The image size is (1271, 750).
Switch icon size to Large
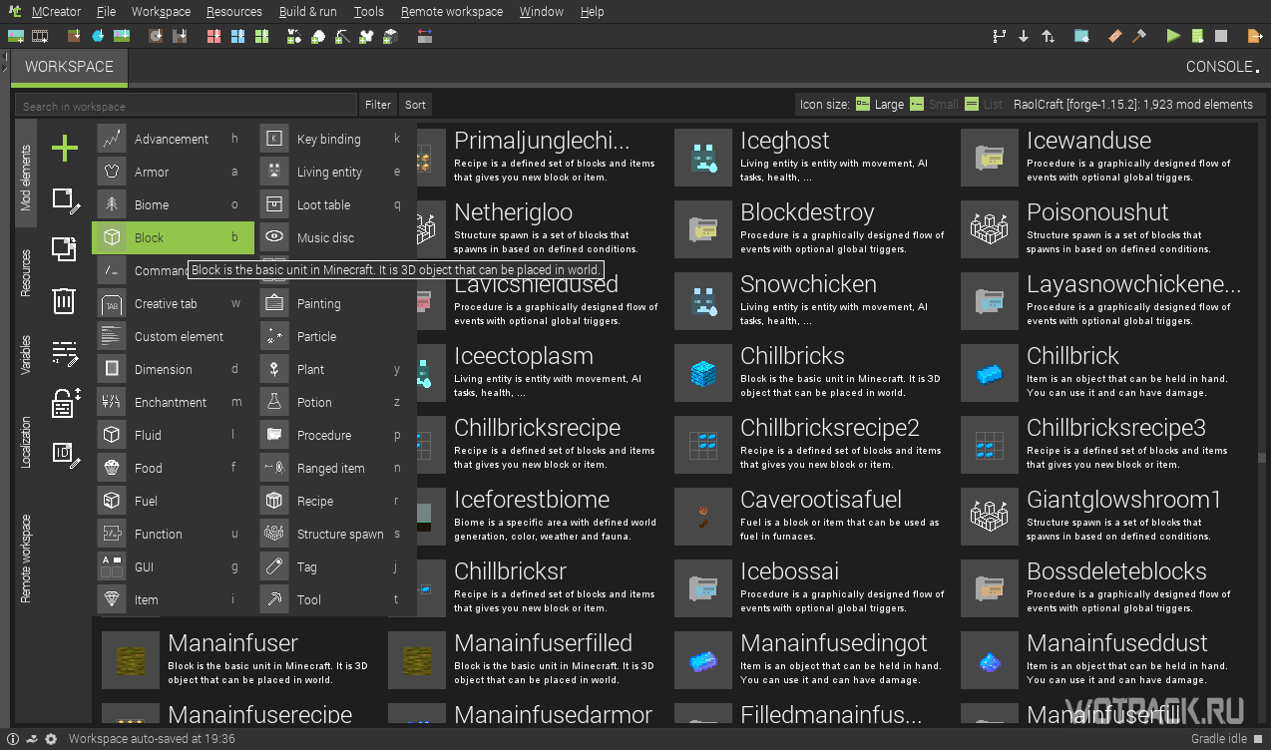tap(879, 104)
